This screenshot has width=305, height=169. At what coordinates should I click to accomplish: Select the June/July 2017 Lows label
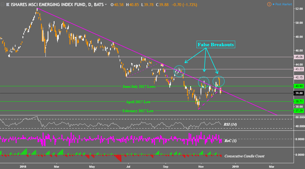tap(139, 86)
